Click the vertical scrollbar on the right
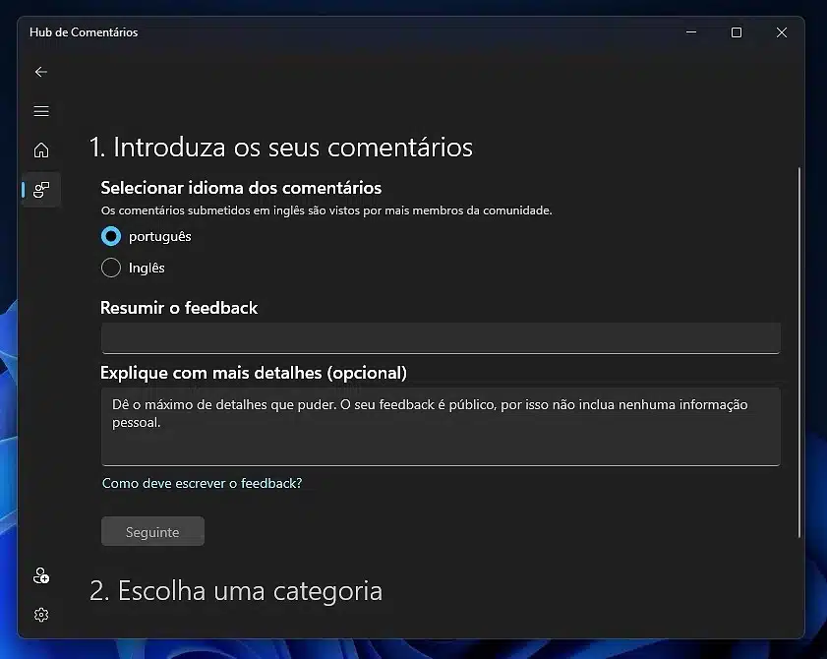The image size is (827, 659). (799, 352)
